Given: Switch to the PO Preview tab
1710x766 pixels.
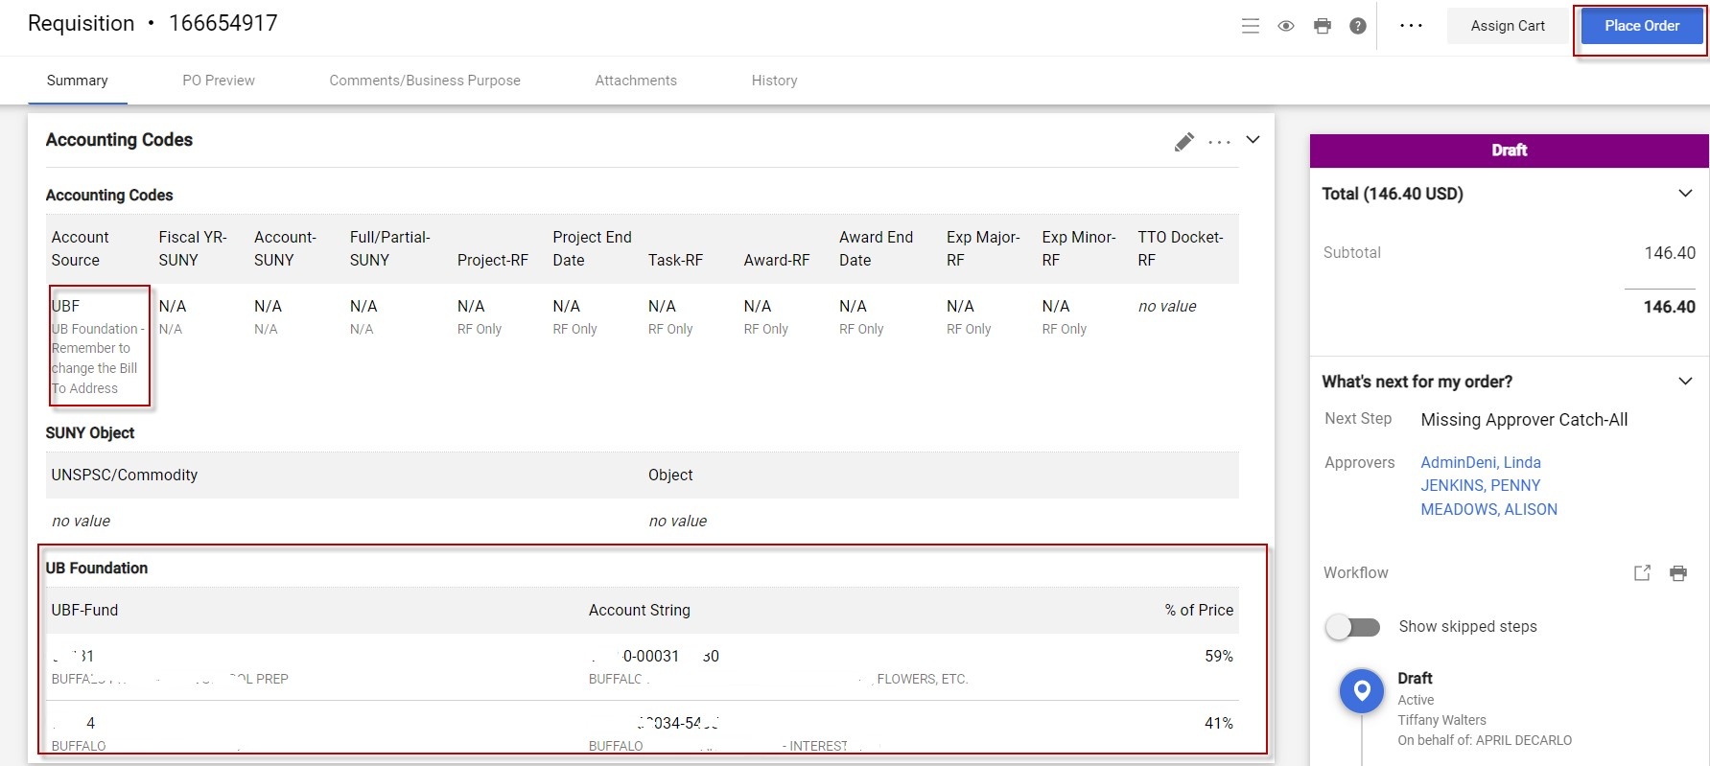Looking at the screenshot, I should [219, 81].
